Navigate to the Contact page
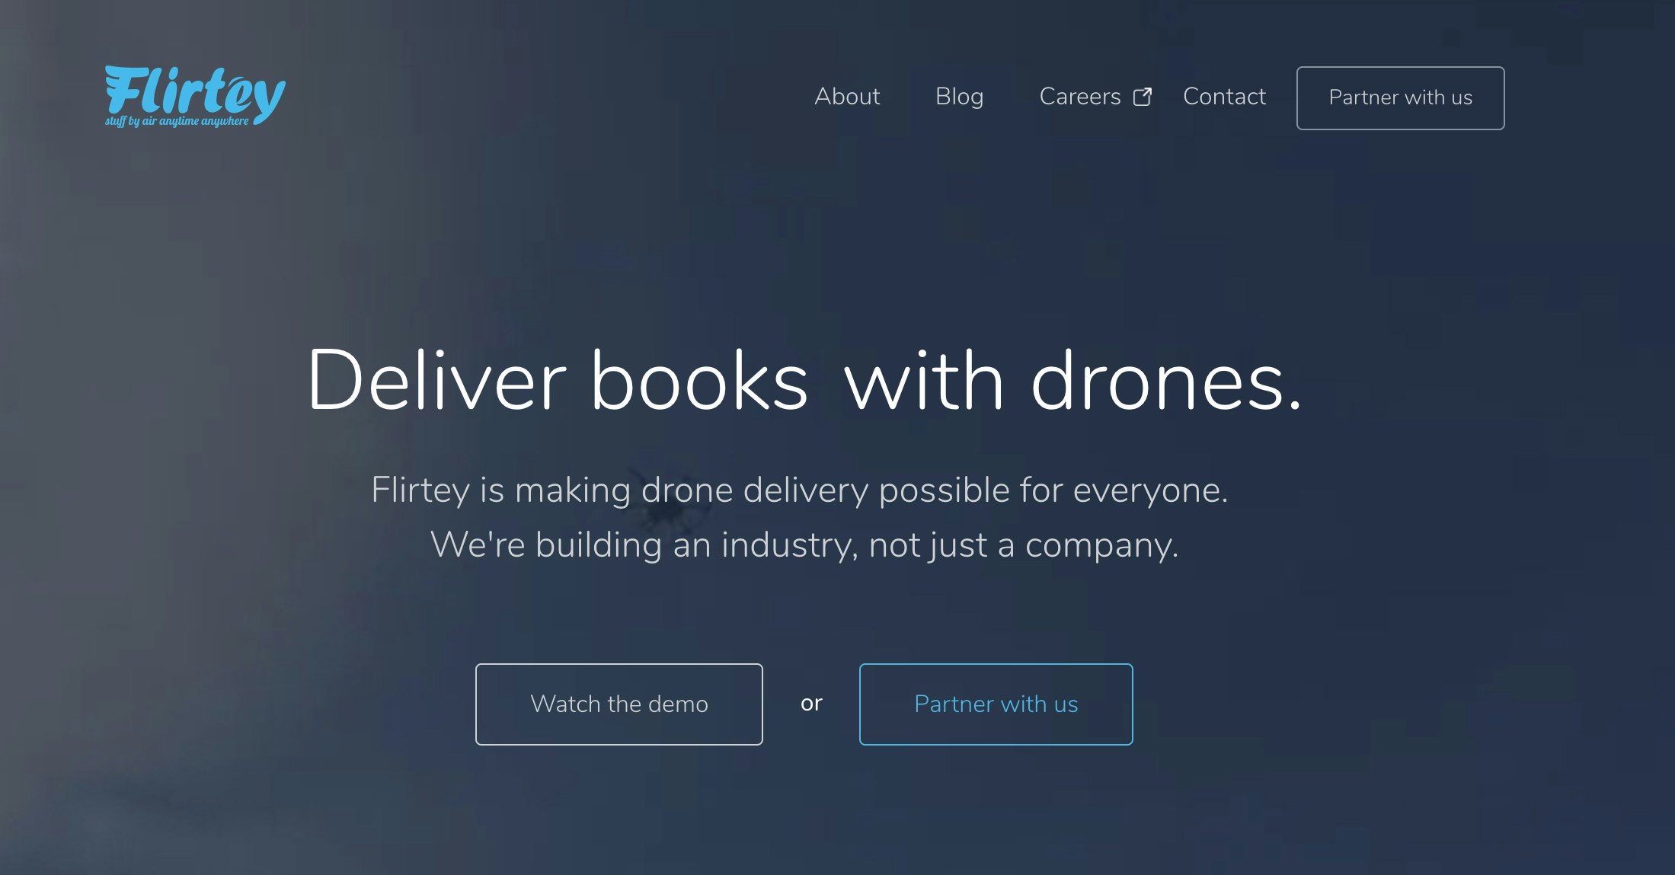1675x875 pixels. point(1224,97)
